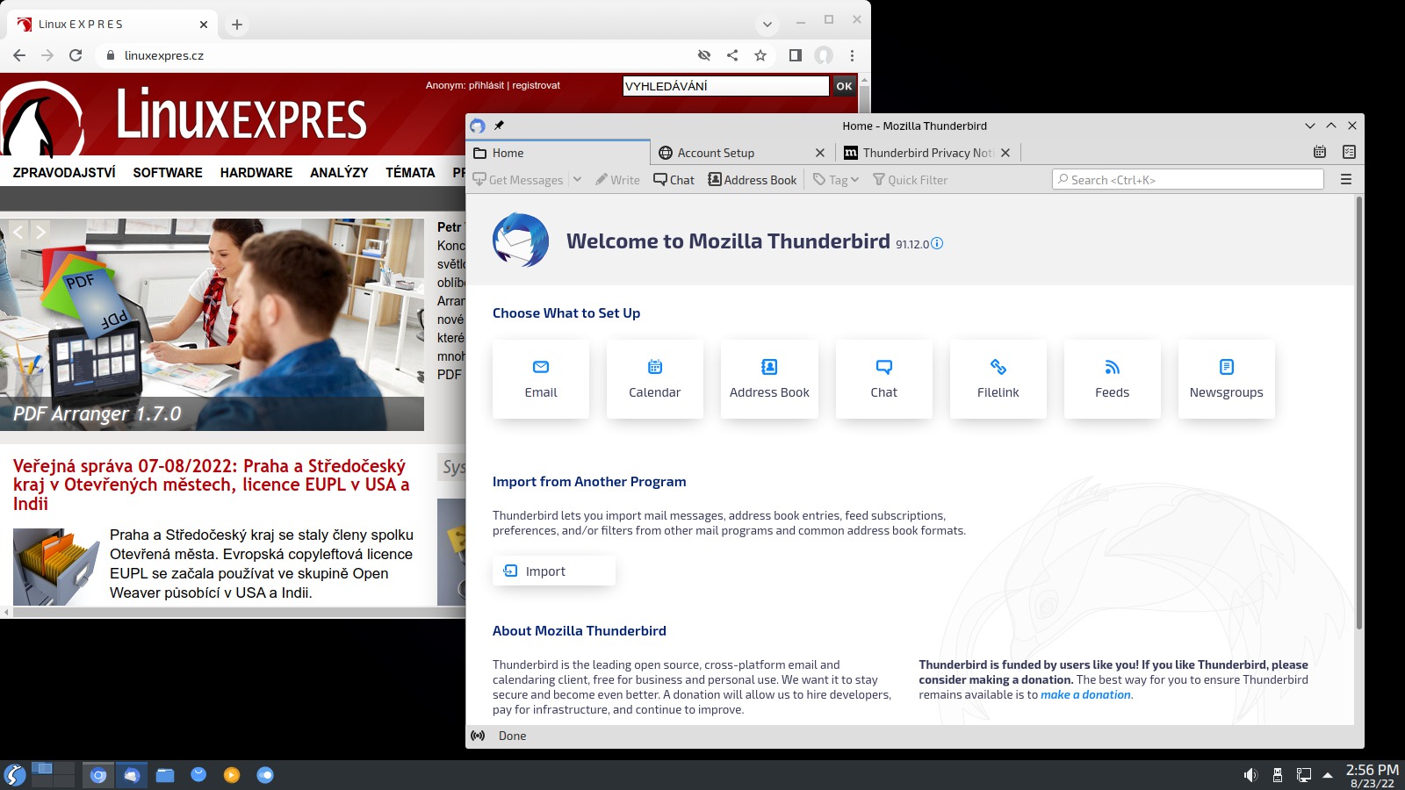Click the version info icon next to 91.12.0
Screen dimensions: 1405x790
pos(937,243)
